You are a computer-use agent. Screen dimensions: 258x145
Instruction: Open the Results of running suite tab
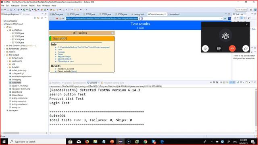click(x=112, y=83)
